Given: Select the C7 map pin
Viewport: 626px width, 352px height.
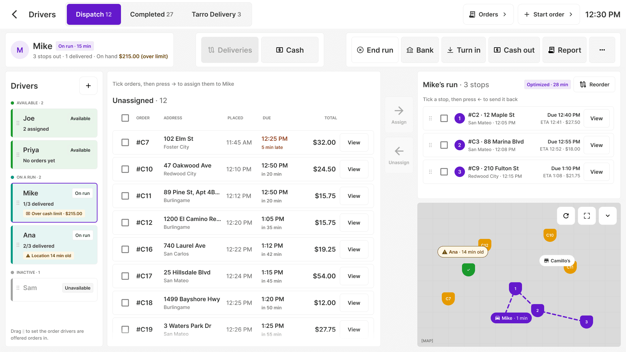Looking at the screenshot, I should [448, 299].
